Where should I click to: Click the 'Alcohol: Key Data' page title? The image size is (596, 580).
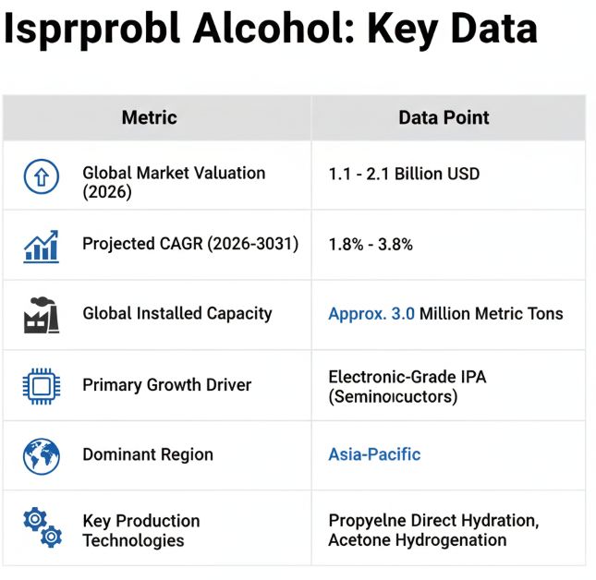tap(366, 30)
